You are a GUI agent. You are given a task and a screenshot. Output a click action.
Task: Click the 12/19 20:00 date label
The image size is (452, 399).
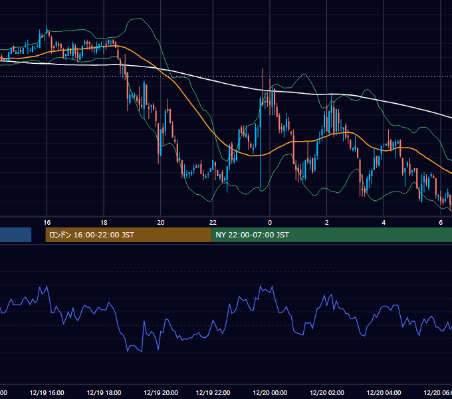[161, 392]
